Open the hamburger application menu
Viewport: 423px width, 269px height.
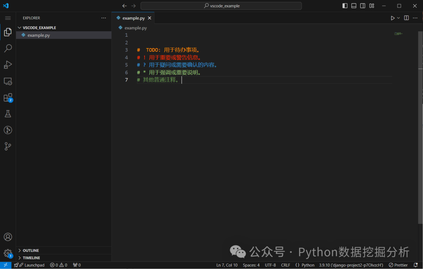(x=8, y=18)
